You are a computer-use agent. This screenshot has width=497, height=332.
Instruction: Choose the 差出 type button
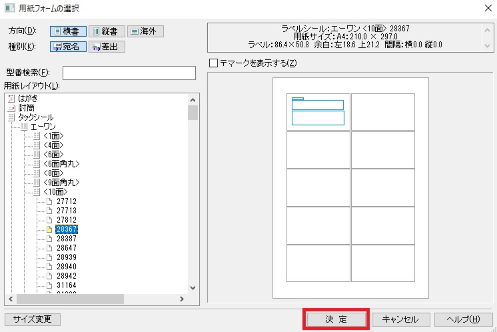(107, 47)
